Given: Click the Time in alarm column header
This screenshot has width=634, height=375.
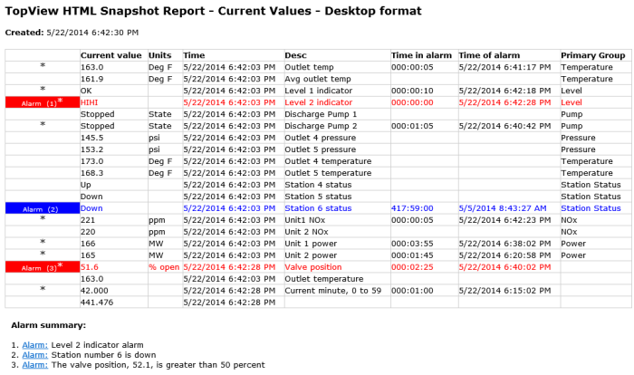Looking at the screenshot, I should (x=421, y=55).
